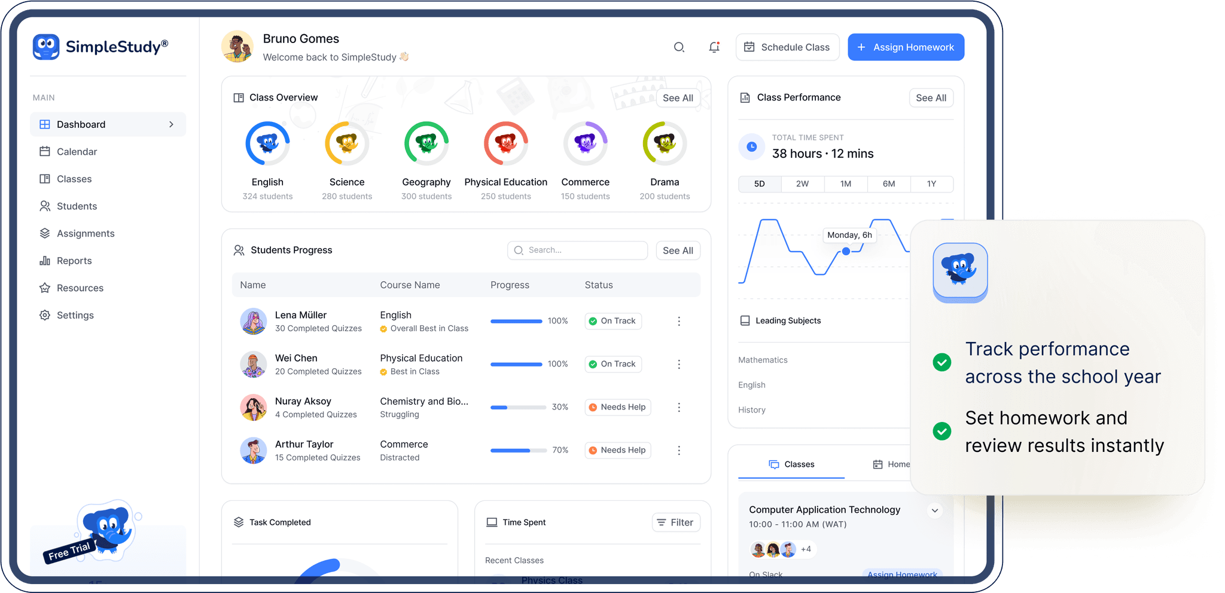Click Needs Help status for Nuray Aksoy
The height and width of the screenshot is (593, 1225).
618,408
